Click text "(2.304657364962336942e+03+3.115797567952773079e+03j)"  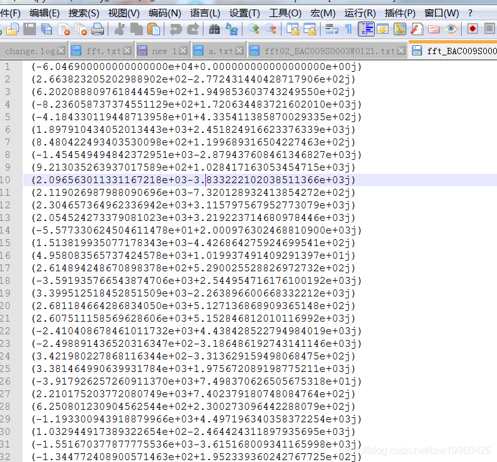coord(193,205)
